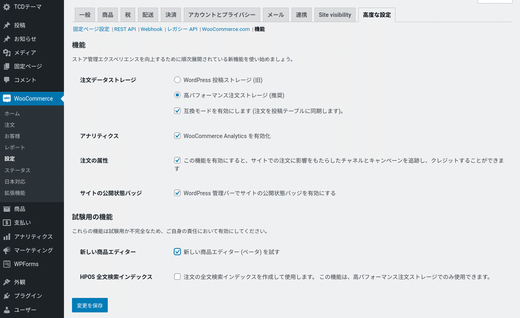520x318 pixels.
Task: Click the 固定ページ pages icon
Action: [x=6, y=66]
